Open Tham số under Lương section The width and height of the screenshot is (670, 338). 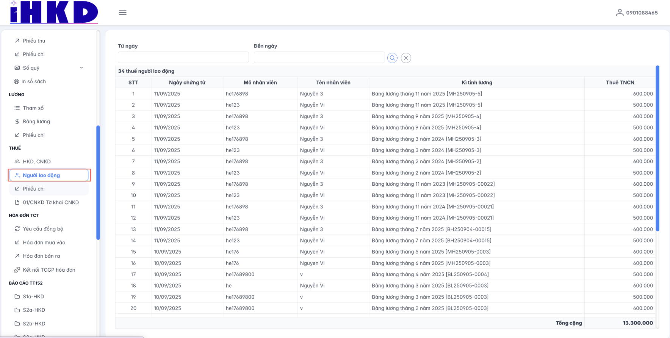click(x=33, y=108)
